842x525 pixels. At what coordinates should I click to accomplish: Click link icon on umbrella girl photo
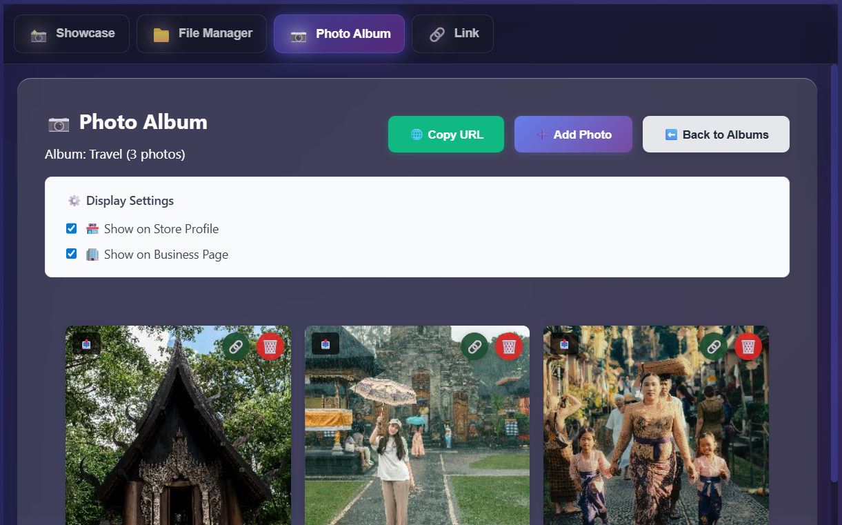(474, 346)
